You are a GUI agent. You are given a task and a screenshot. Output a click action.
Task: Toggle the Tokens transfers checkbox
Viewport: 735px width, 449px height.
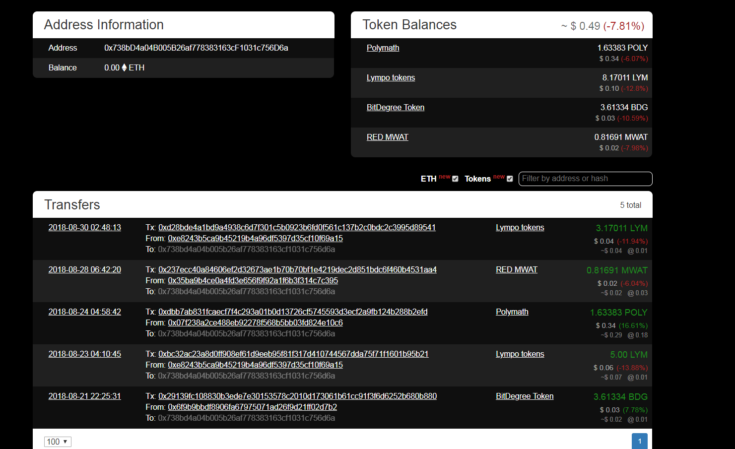point(510,179)
